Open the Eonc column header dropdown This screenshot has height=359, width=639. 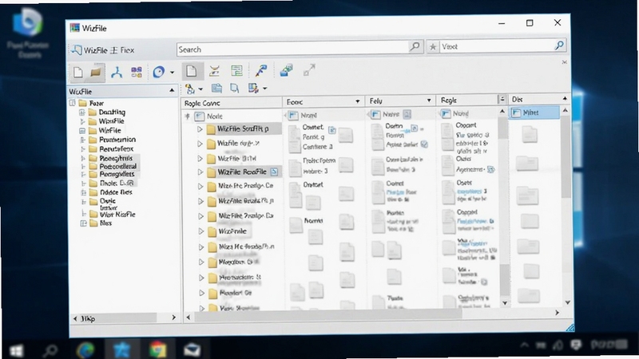tap(357, 101)
